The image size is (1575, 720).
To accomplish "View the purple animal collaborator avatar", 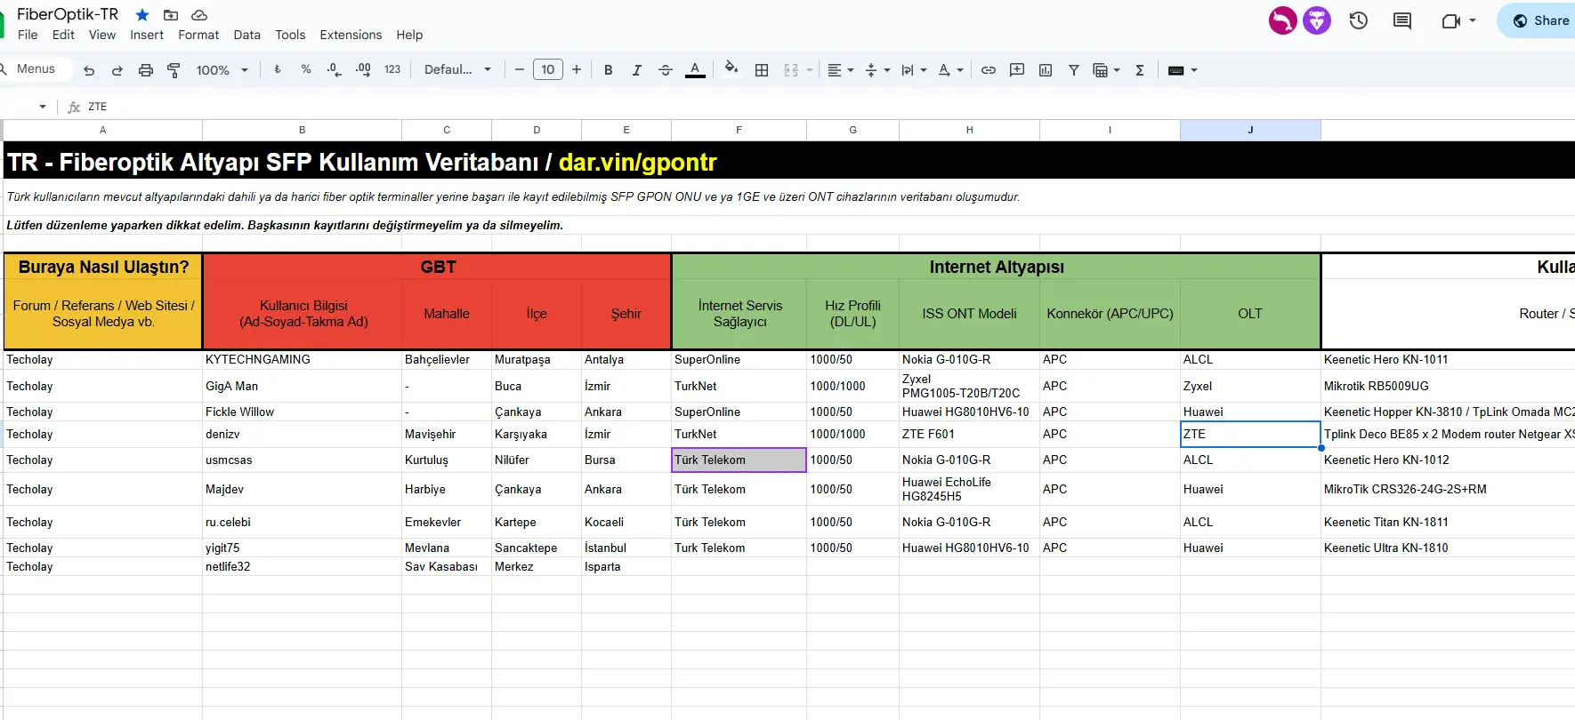I will coord(1317,20).
